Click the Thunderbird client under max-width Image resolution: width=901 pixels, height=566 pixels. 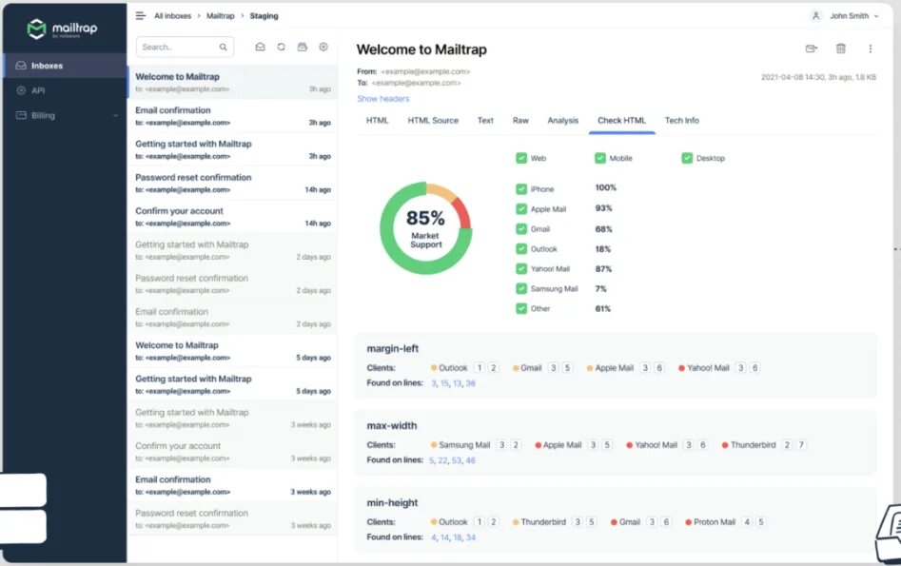coord(753,445)
